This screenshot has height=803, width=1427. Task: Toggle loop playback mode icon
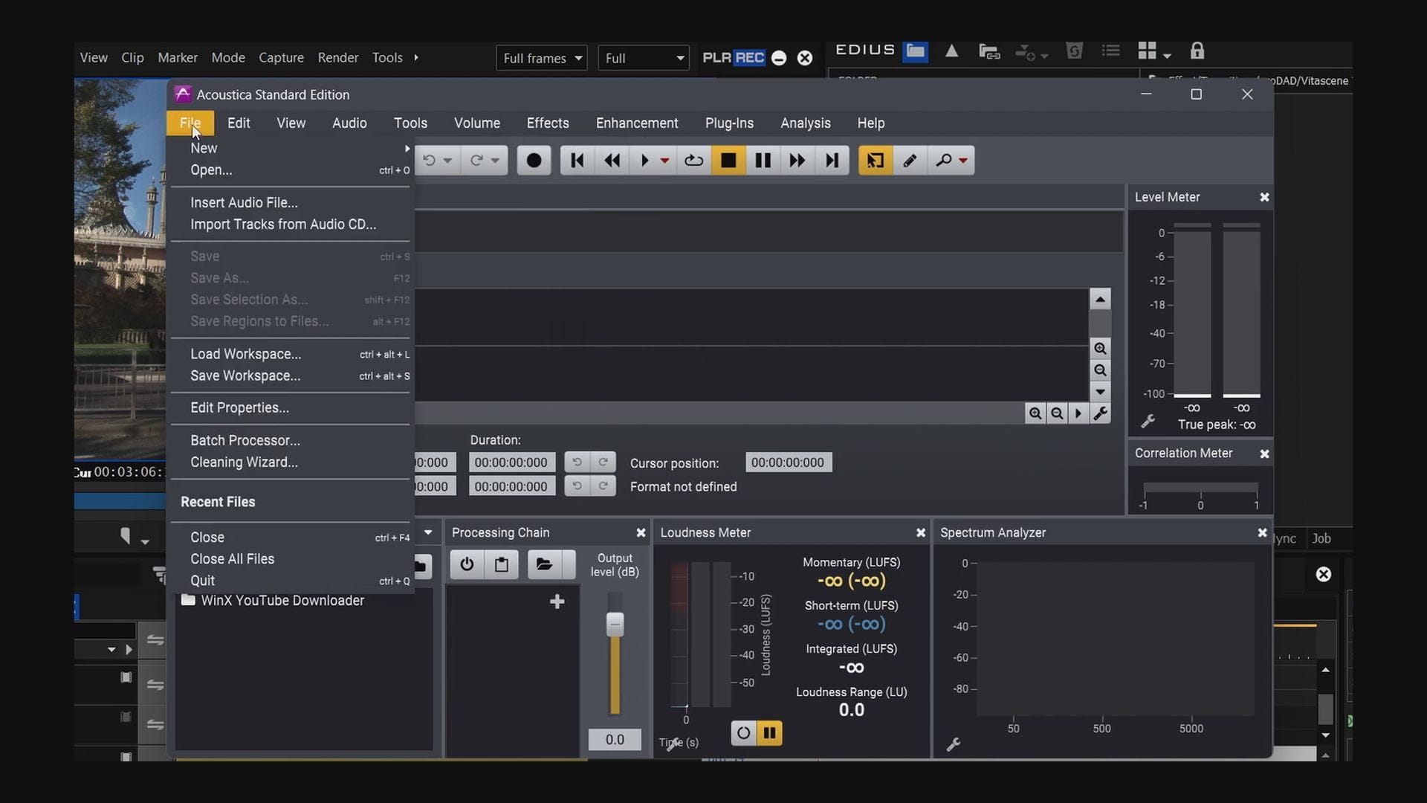(693, 161)
